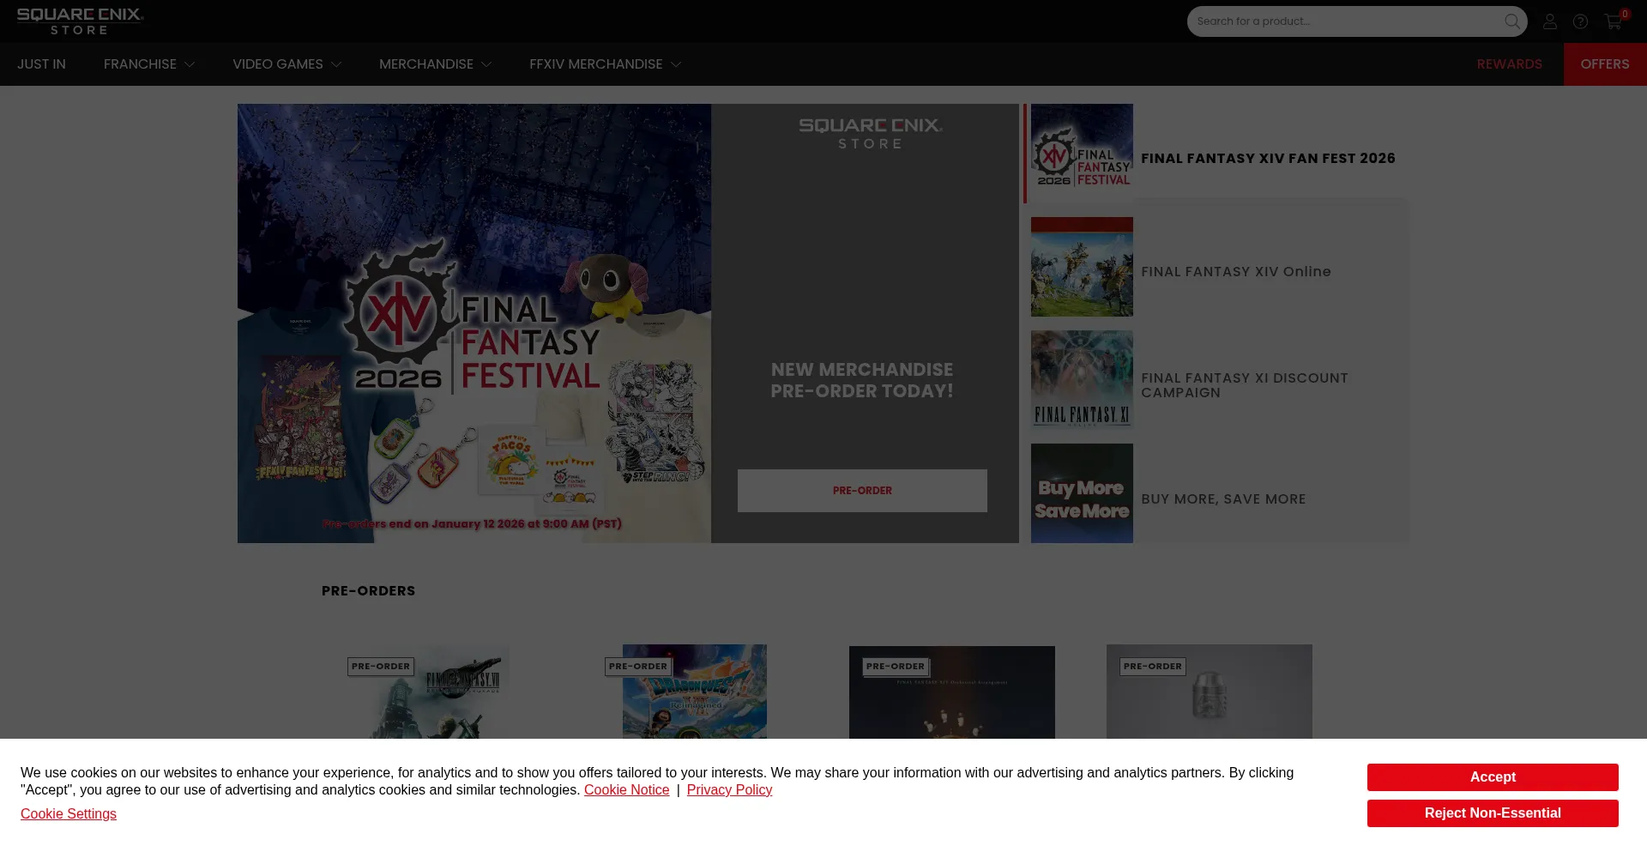Expand the Video Games chevron arrow
The height and width of the screenshot is (852, 1647).
[x=336, y=64]
